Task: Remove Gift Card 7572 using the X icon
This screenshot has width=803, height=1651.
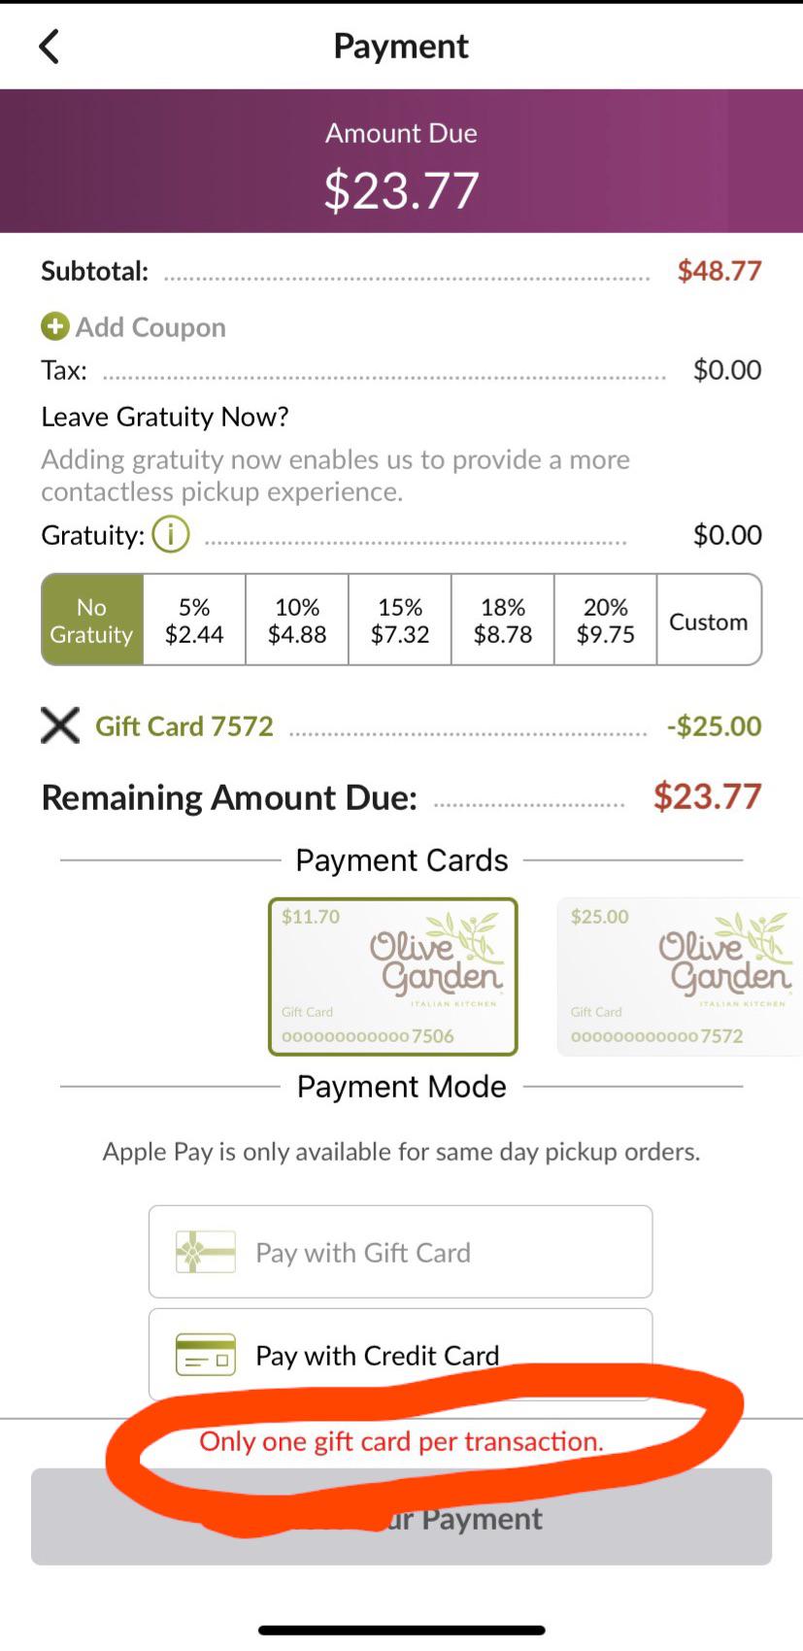Action: (59, 725)
